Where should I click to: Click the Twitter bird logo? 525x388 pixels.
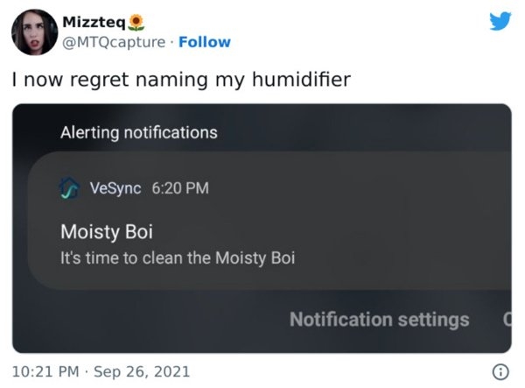point(500,20)
